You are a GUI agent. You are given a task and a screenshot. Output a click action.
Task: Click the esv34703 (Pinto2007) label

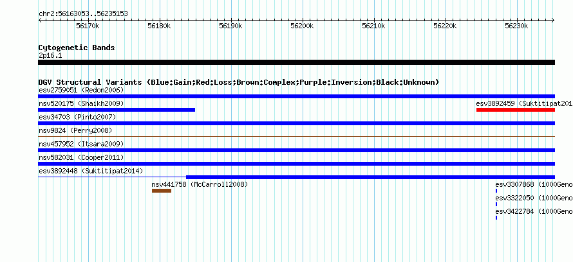[77, 117]
